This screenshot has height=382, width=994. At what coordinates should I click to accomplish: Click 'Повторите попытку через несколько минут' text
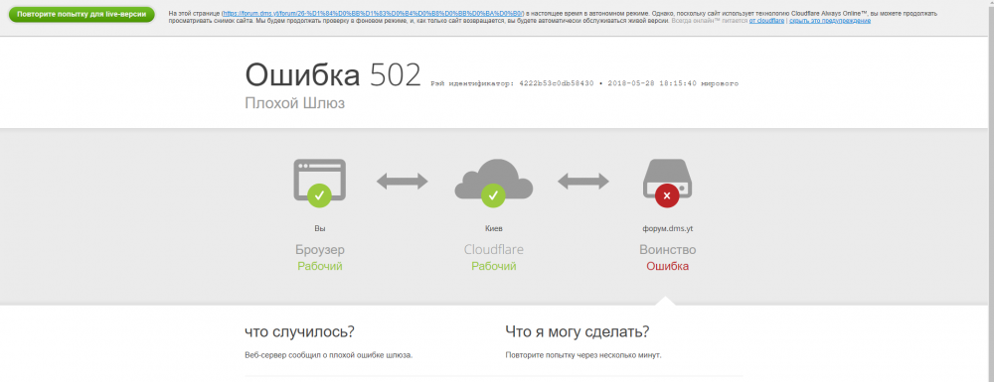click(x=583, y=355)
